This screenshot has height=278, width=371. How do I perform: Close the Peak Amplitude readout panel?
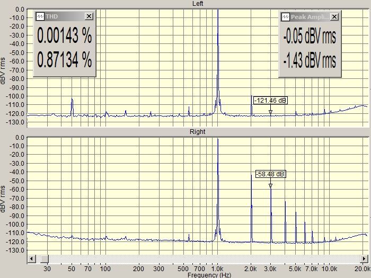334,17
